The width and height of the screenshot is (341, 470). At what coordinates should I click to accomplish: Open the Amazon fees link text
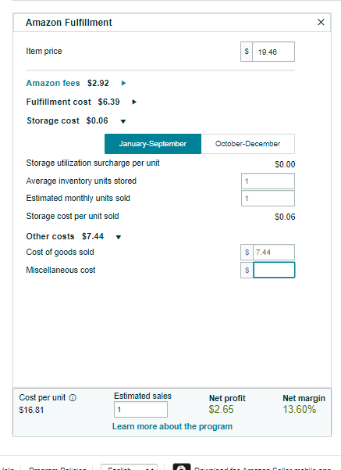coord(53,83)
